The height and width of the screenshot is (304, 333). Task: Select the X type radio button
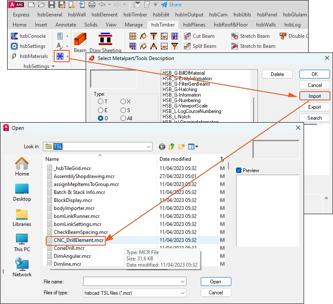click(123, 102)
